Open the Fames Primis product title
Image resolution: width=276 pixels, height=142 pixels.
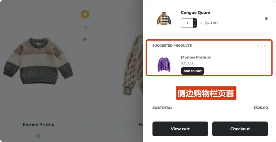(38, 124)
